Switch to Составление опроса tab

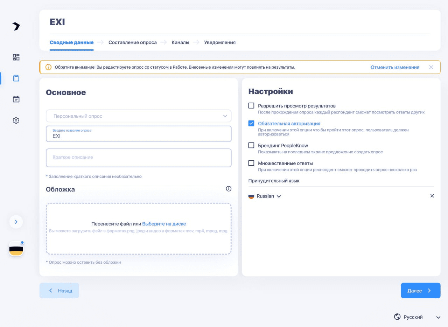pyautogui.click(x=133, y=42)
